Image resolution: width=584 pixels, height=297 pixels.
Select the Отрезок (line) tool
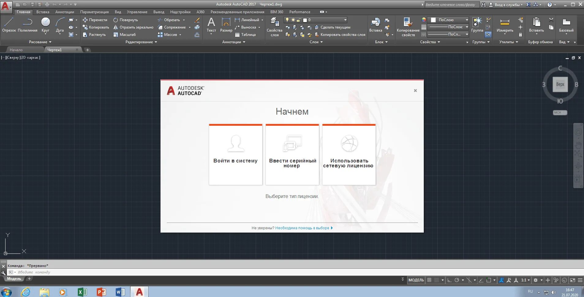point(9,25)
